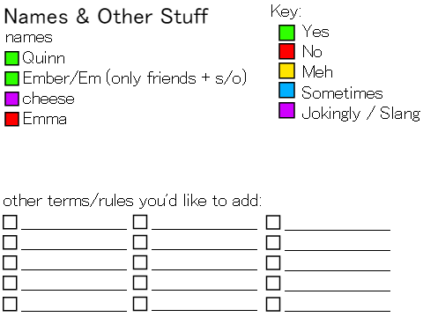Click the first blank line in left column

[74, 229]
